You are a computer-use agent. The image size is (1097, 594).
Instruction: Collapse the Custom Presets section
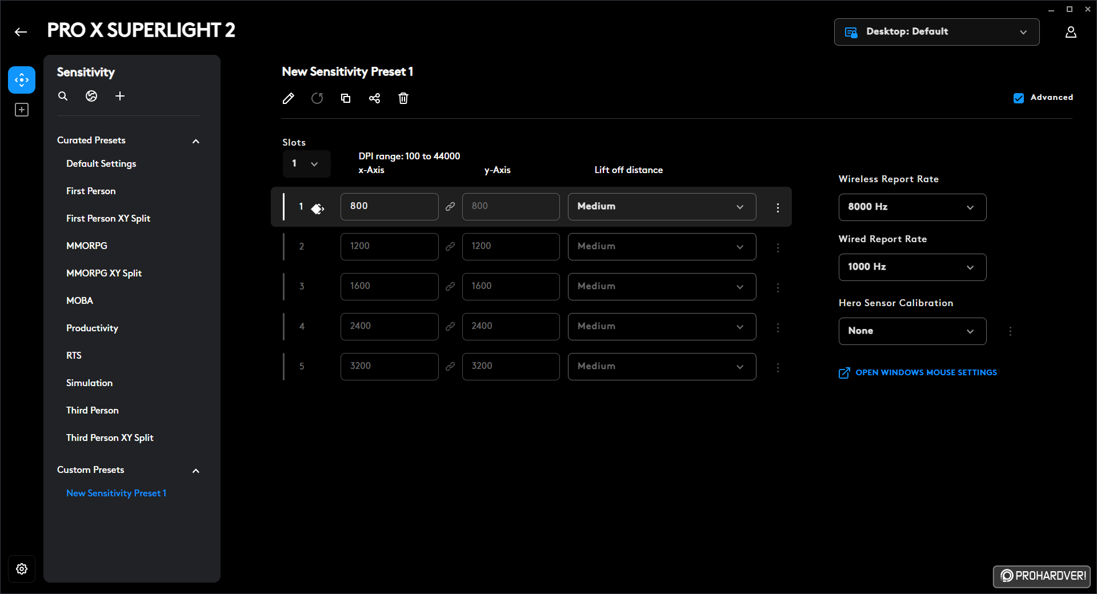tap(196, 471)
